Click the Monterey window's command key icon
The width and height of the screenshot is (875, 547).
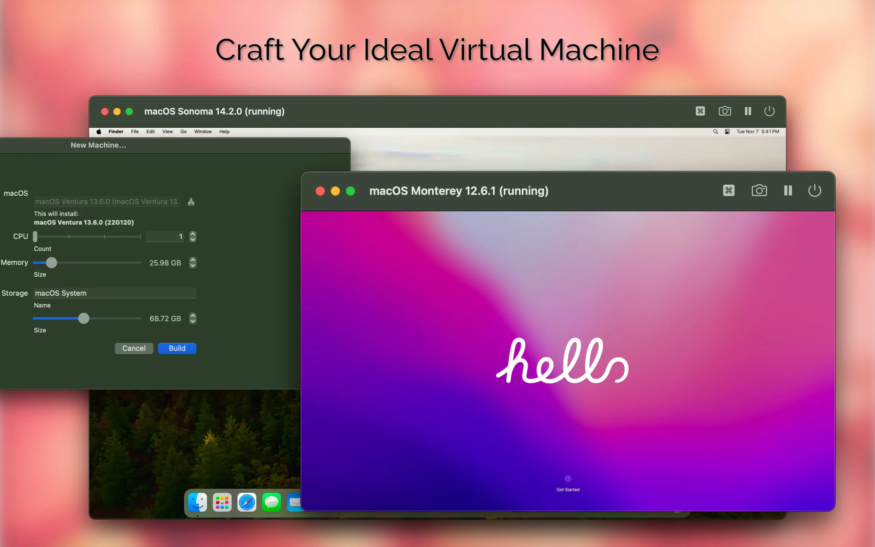(729, 190)
